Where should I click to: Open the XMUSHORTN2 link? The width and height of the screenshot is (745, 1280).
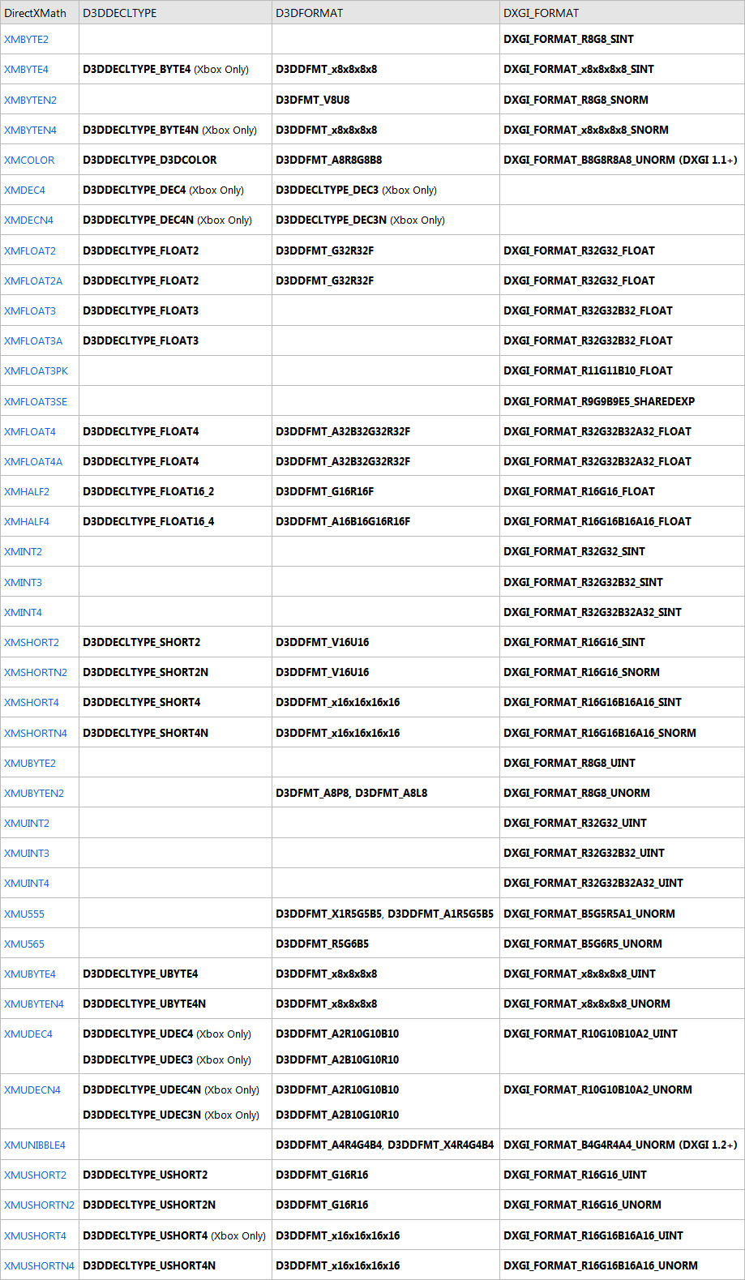[x=39, y=1205]
